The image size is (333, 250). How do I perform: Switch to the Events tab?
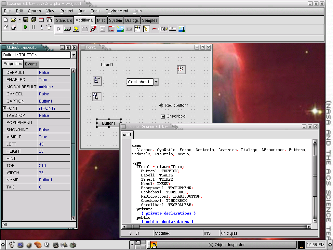[x=31, y=64]
